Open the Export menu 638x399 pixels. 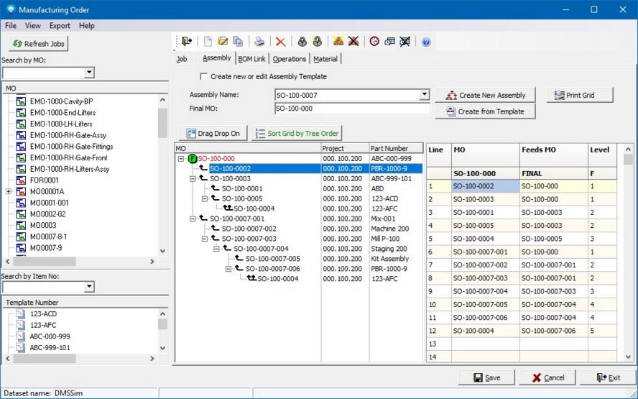[x=60, y=26]
